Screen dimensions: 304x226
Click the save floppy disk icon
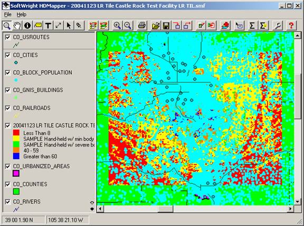point(166,25)
